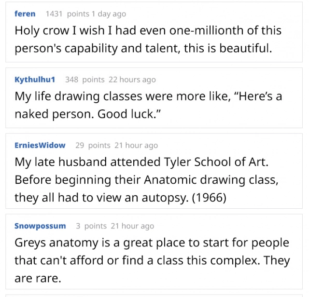Click the "are rare." comment line
The height and width of the screenshot is (297, 309).
(x=38, y=278)
